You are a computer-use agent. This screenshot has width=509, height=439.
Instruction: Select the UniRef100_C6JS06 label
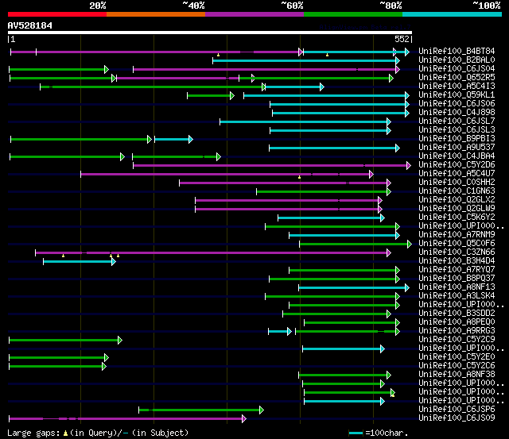(457, 104)
